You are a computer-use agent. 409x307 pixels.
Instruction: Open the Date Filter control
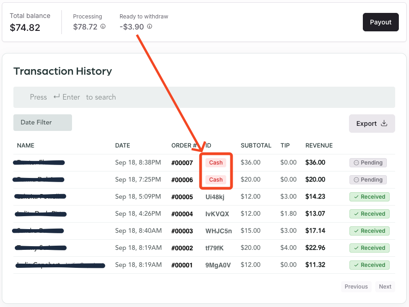[x=43, y=122]
